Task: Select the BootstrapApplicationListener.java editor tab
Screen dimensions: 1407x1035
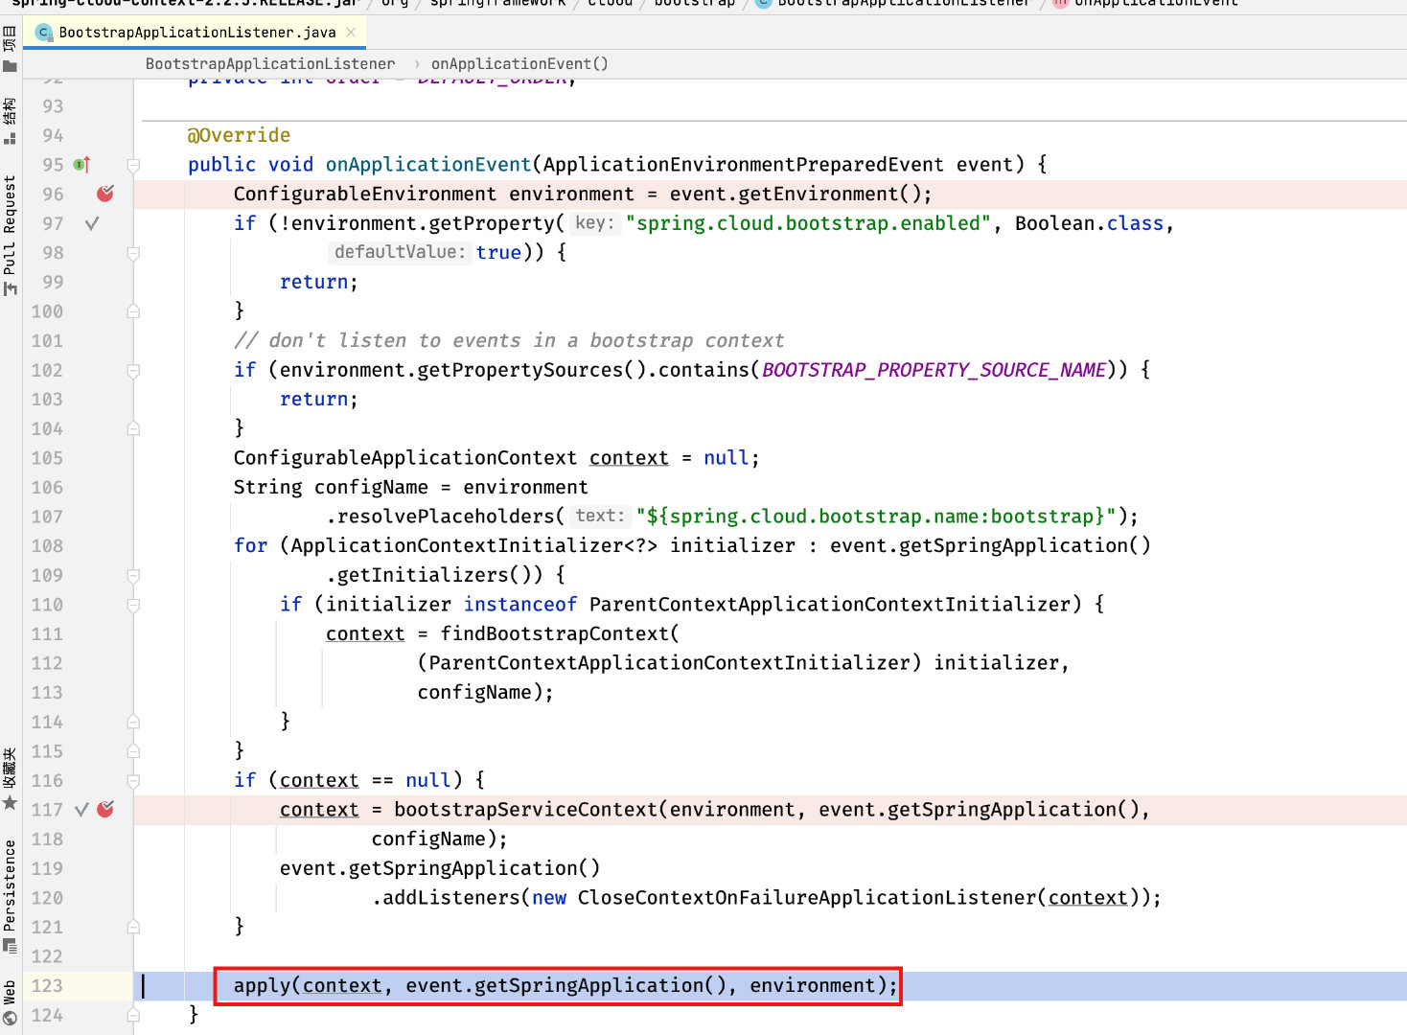Action: click(x=196, y=33)
